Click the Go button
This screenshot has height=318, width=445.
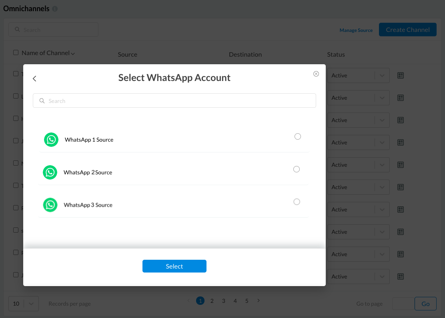pyautogui.click(x=425, y=304)
